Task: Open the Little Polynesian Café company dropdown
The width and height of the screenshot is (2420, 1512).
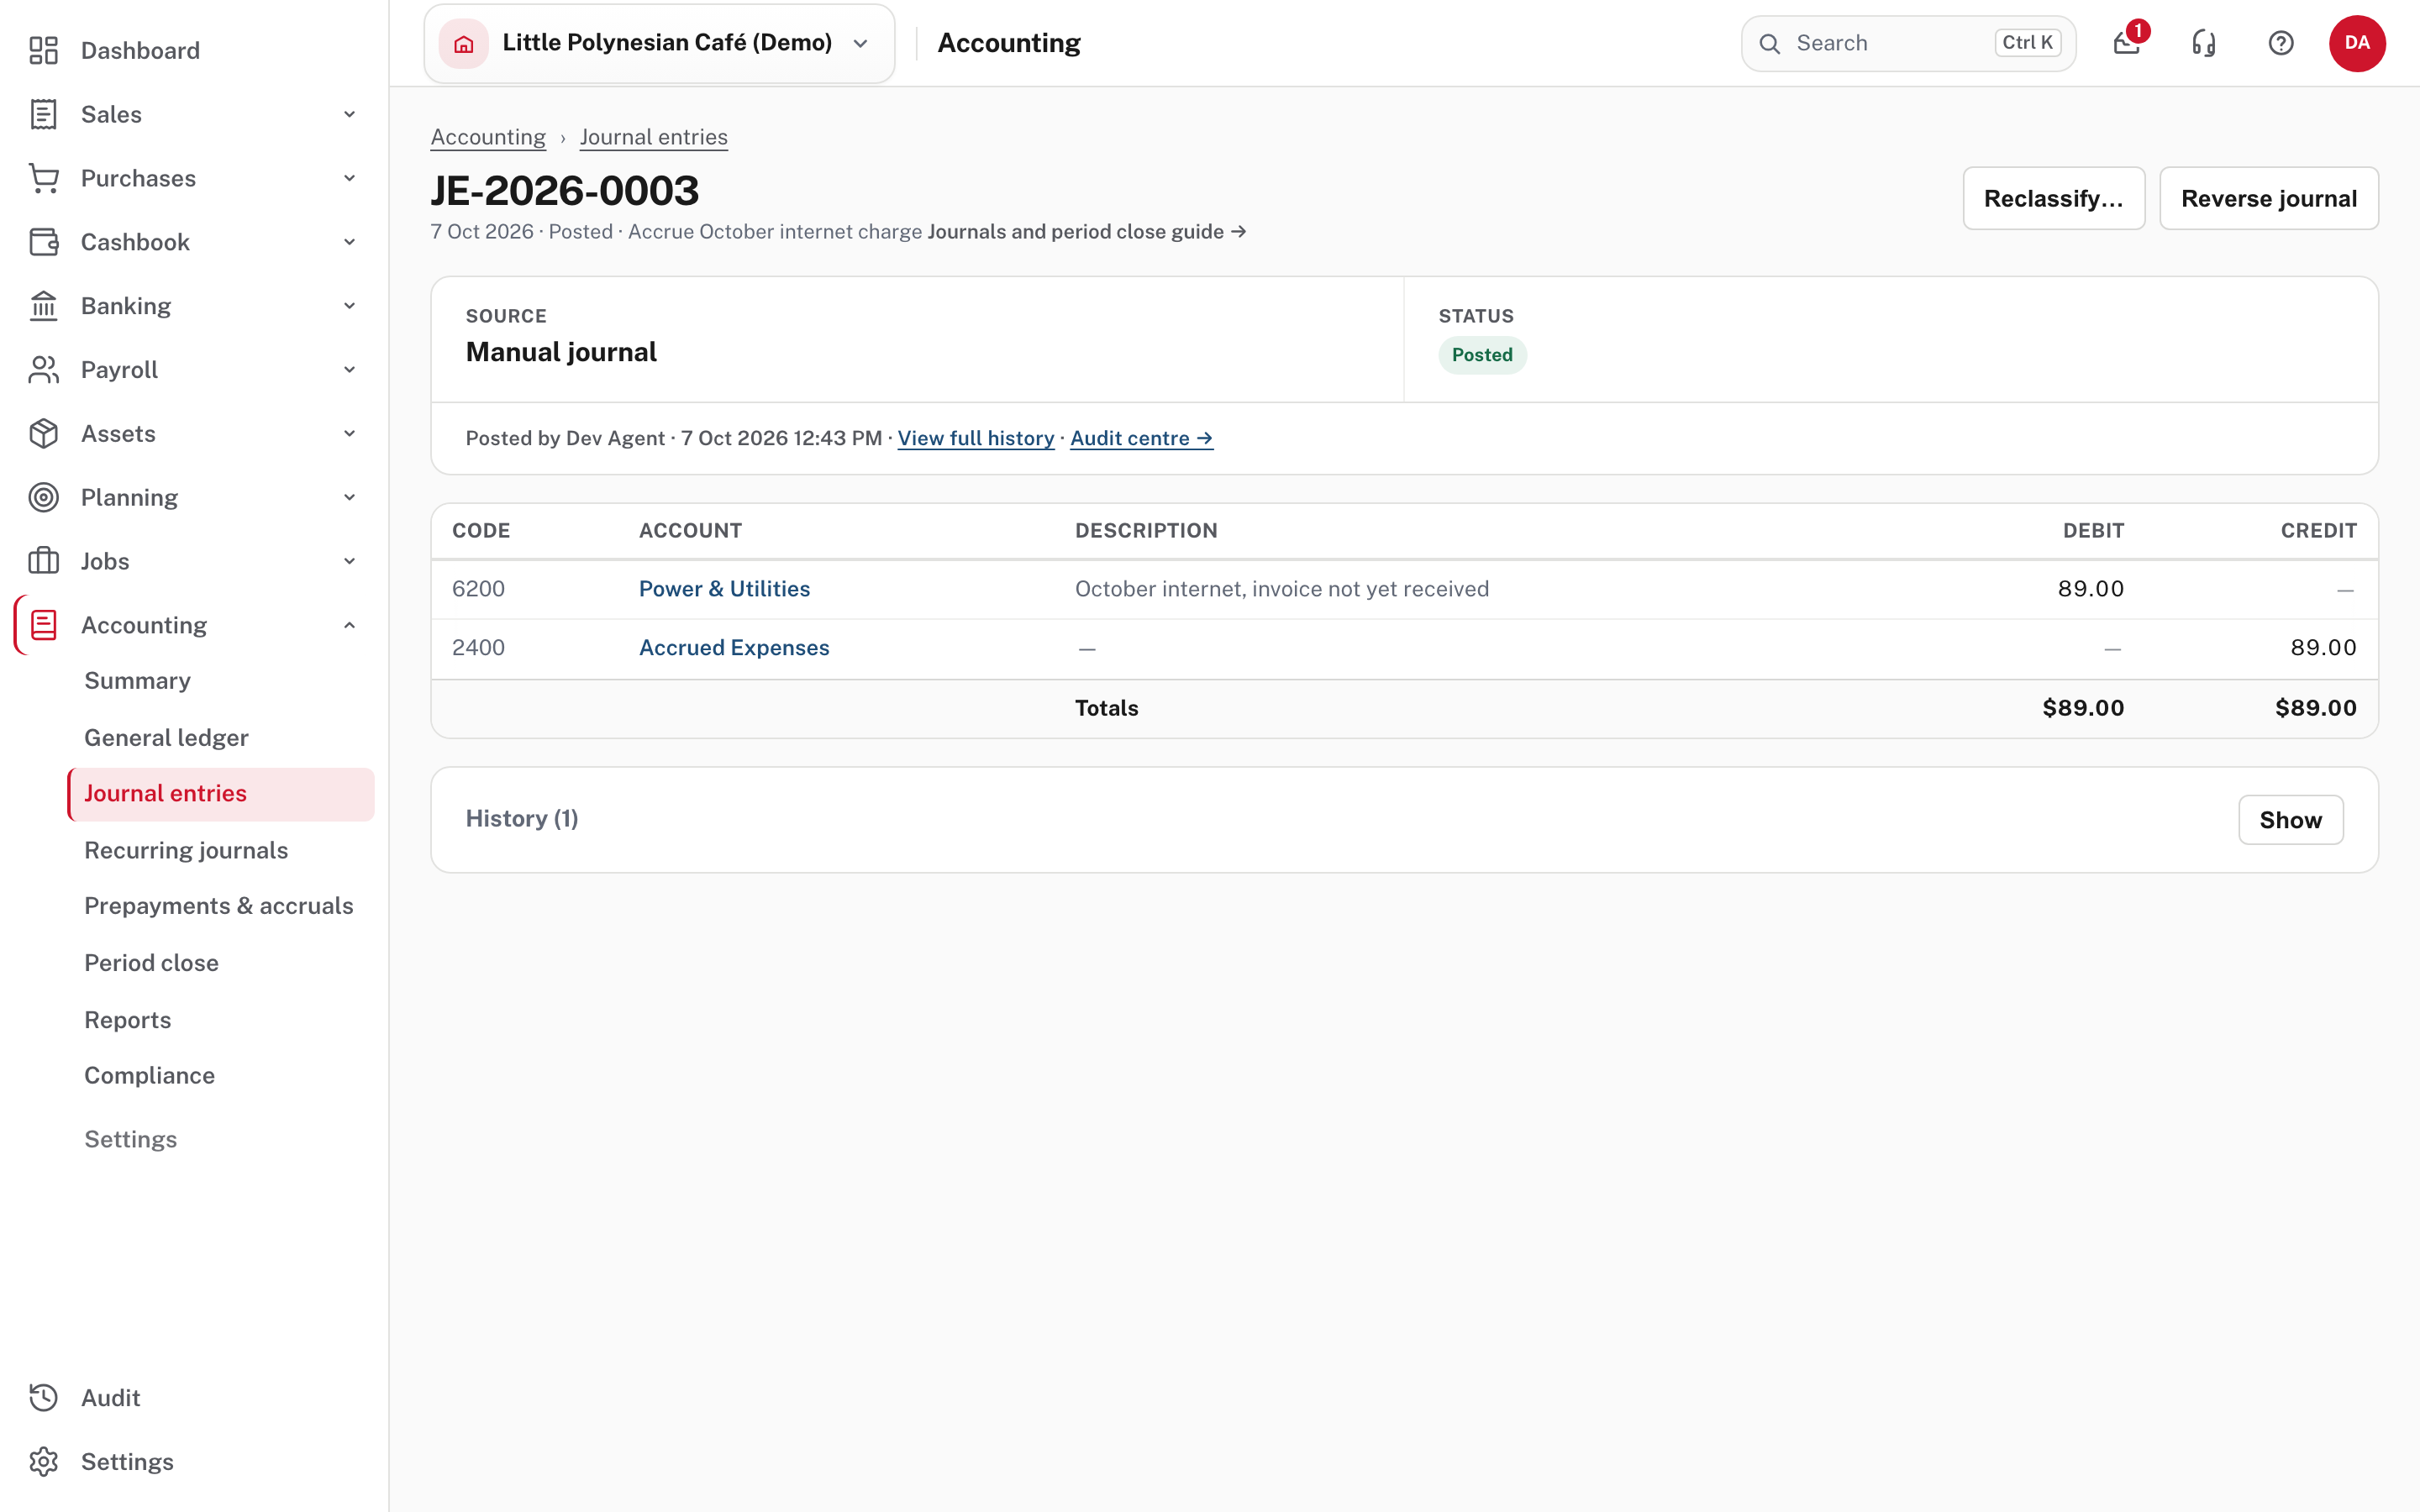Action: 659,43
